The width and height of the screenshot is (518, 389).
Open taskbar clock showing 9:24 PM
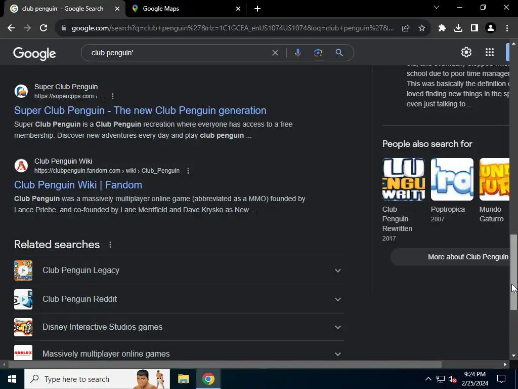pos(474,379)
